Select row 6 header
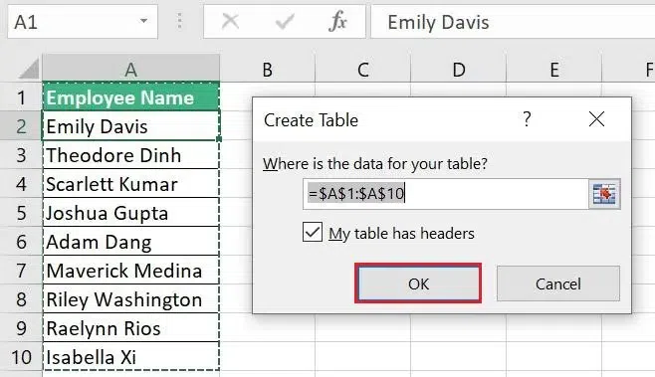 (x=21, y=242)
